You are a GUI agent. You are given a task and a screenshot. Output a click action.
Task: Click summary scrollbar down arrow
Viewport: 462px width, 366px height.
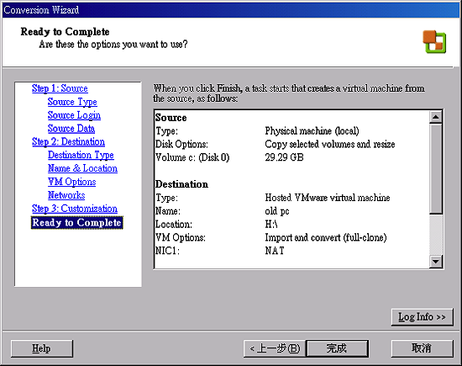click(x=436, y=262)
